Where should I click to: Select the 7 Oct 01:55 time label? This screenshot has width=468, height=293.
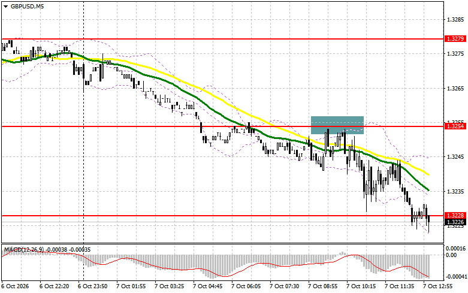pos(131,286)
